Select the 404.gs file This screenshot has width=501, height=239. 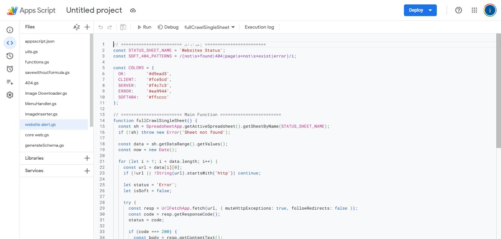pos(32,83)
